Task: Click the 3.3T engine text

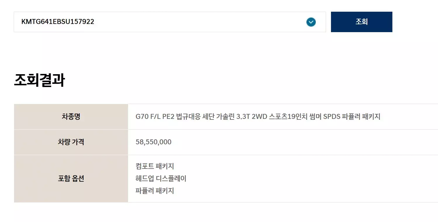Action: (242, 117)
